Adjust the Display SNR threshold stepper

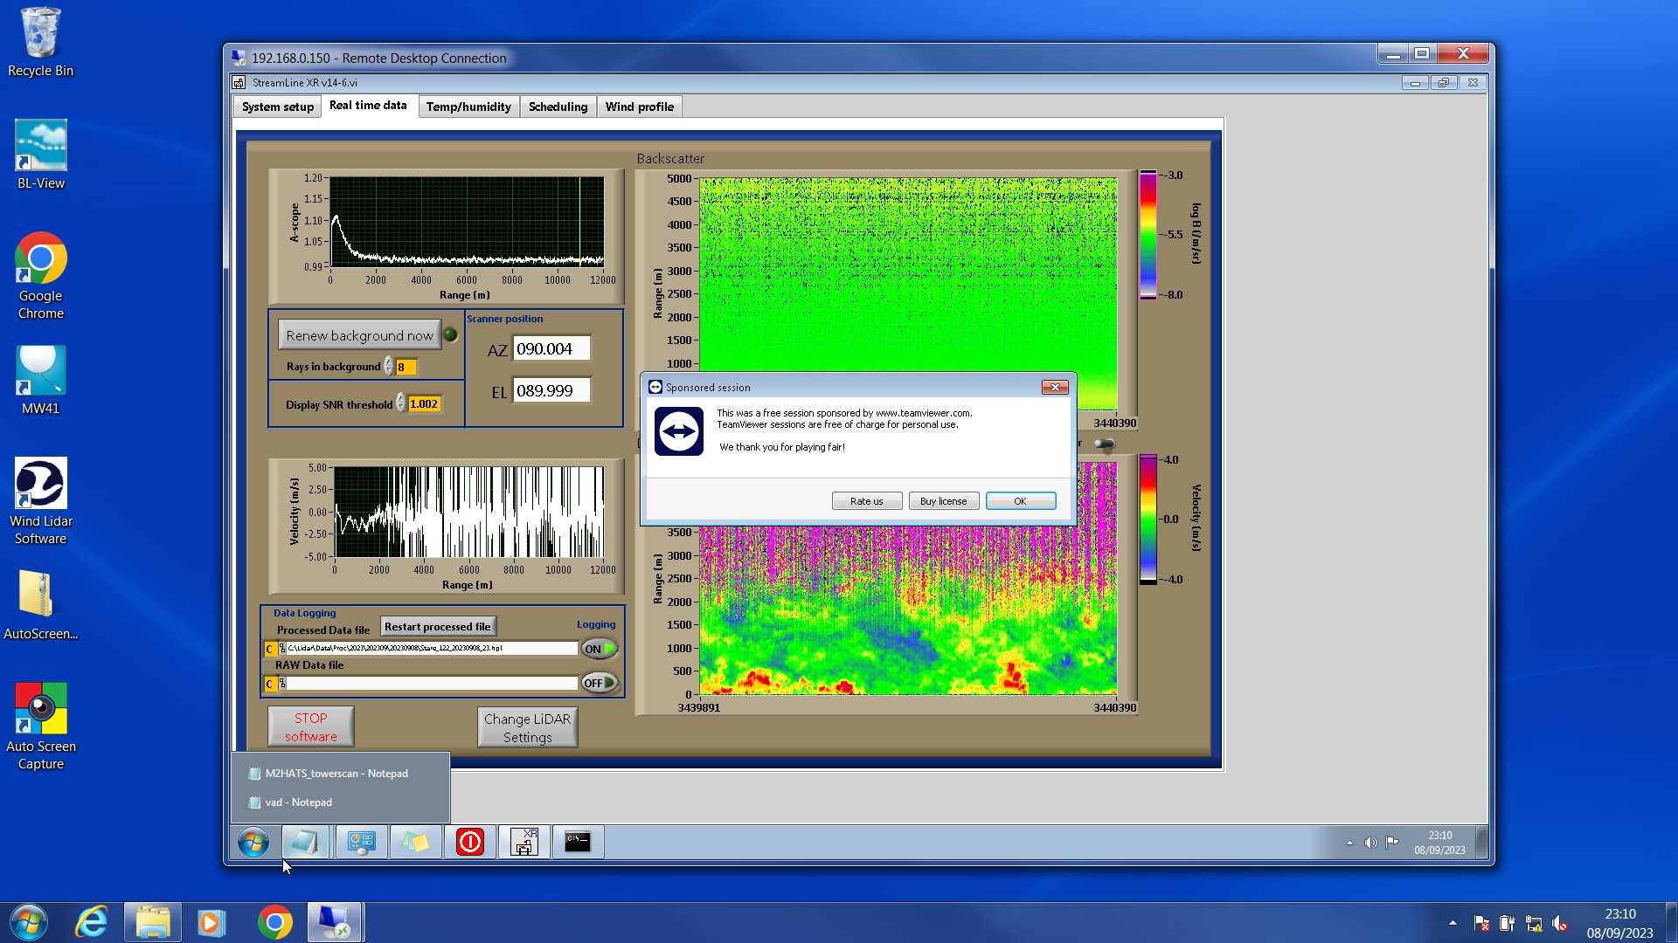[401, 403]
